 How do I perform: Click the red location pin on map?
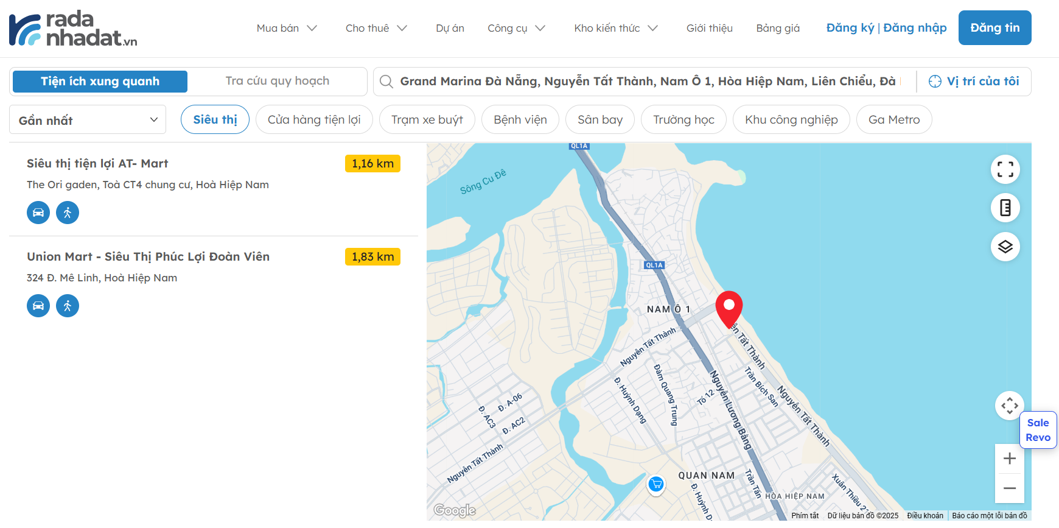729,308
